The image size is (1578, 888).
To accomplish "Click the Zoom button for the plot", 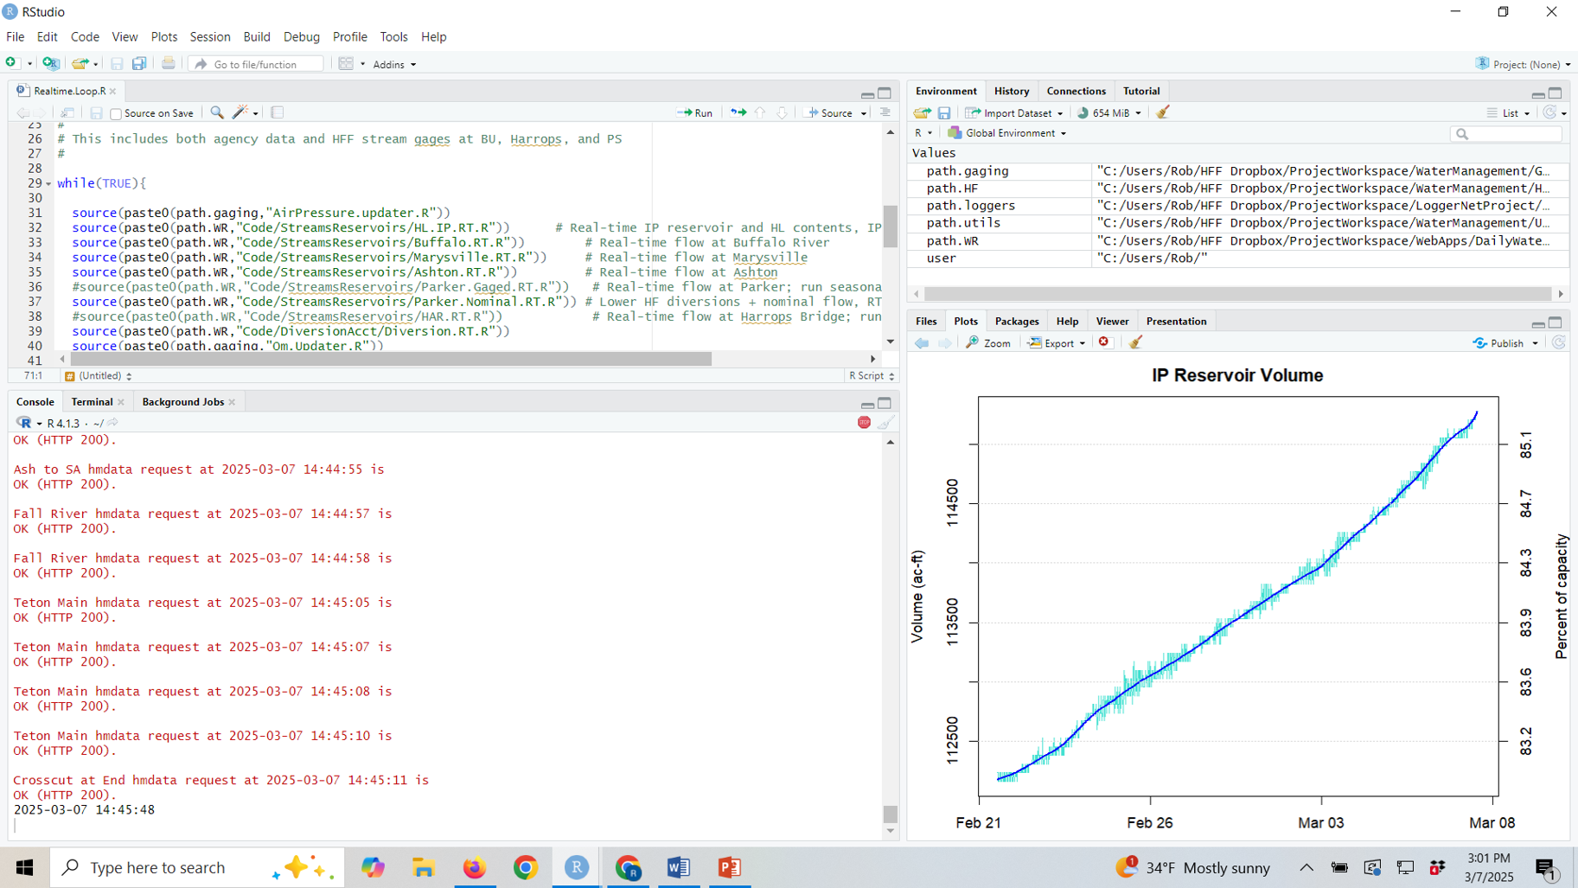I will coord(988,343).
